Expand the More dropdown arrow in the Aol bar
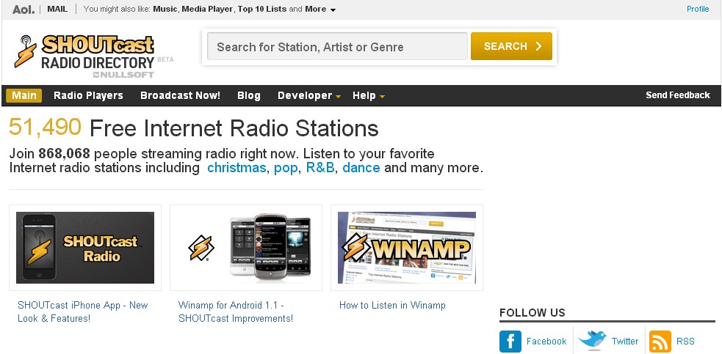722x354 pixels. click(x=333, y=10)
